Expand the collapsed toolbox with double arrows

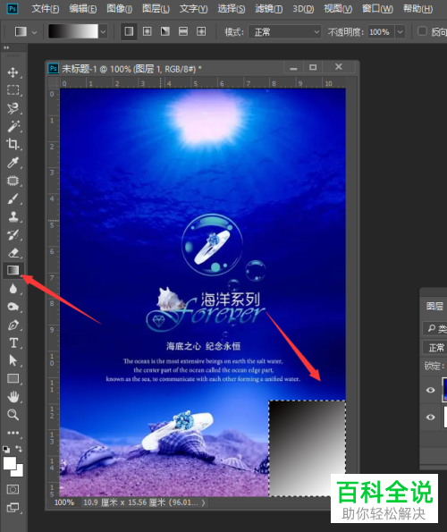[6, 48]
